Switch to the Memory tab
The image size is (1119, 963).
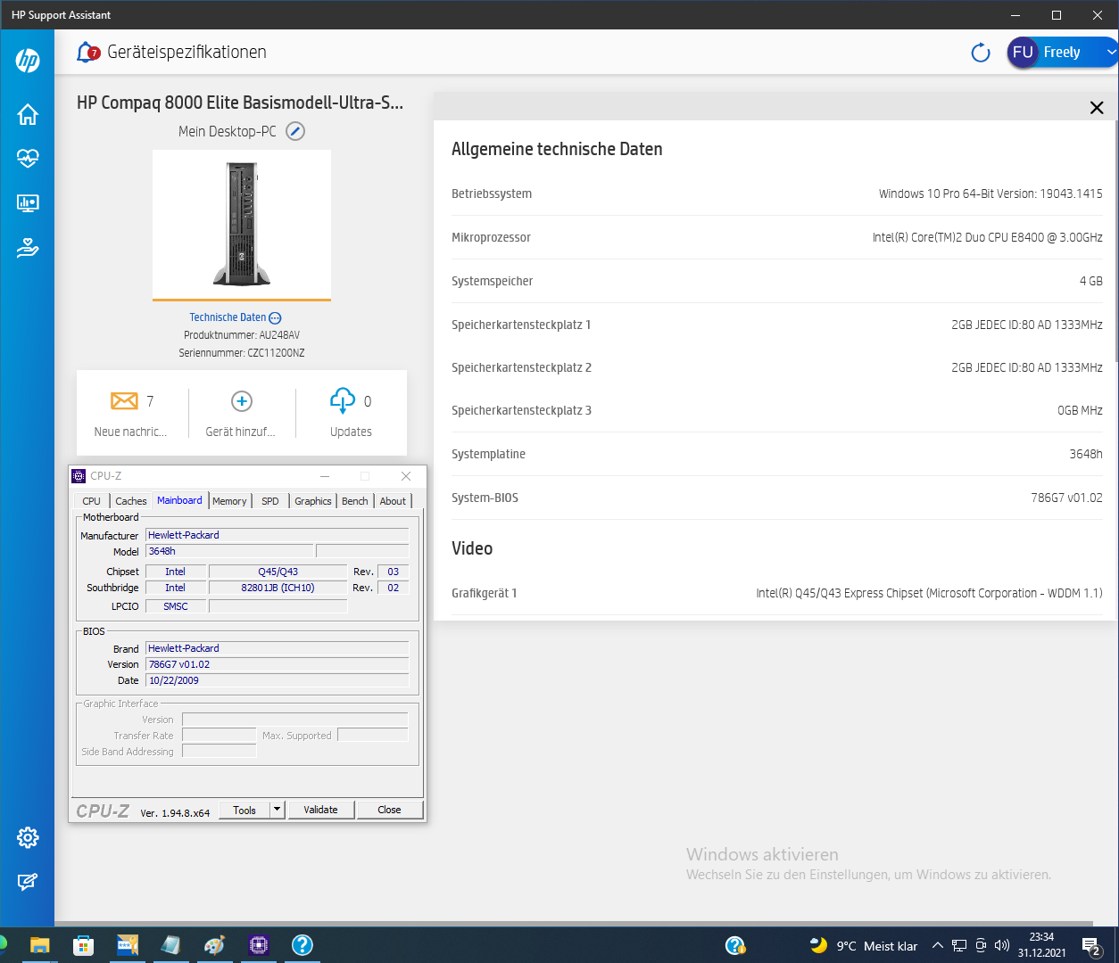pos(229,501)
